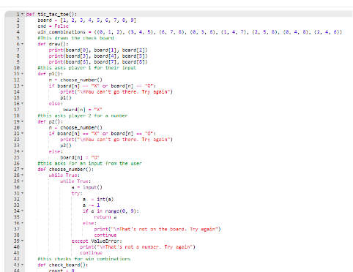
Task: Click 'n = choose_number()' on line 12
Action: point(75,80)
